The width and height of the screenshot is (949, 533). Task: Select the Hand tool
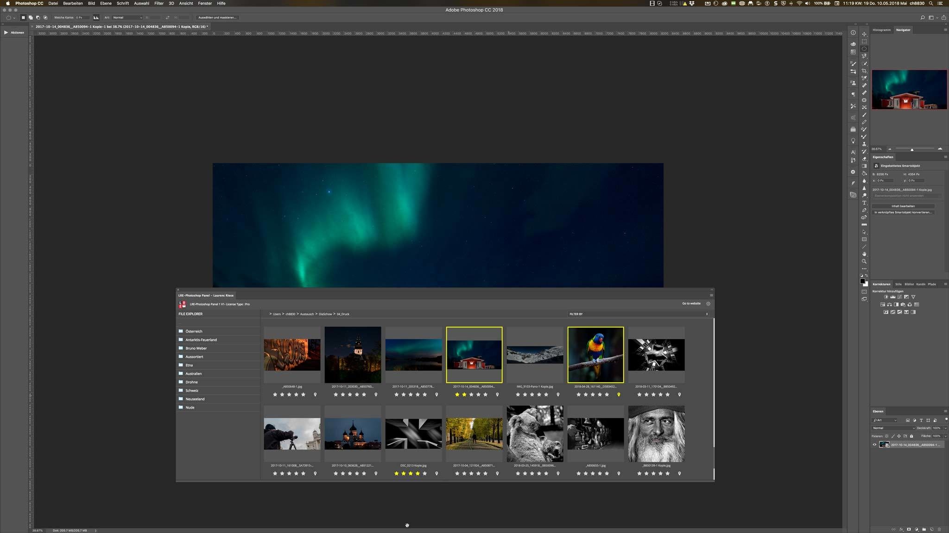(x=864, y=254)
